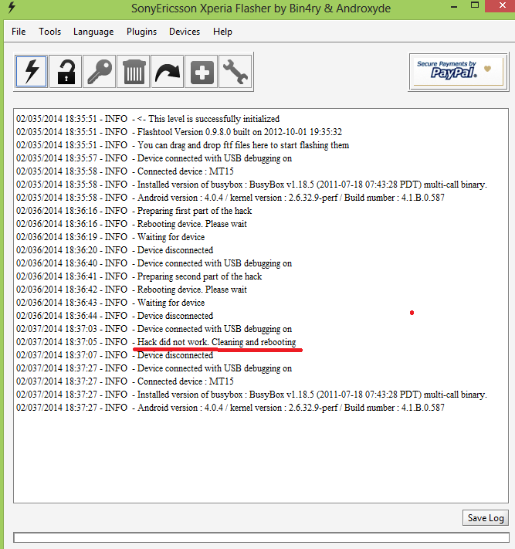Viewport: 515px width, 549px height.
Task: Click 'Device connected with USB debugging' at 18:37:27
Action: pos(154,368)
